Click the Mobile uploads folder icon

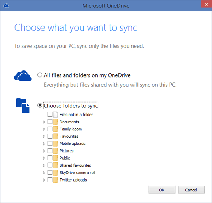point(55,144)
